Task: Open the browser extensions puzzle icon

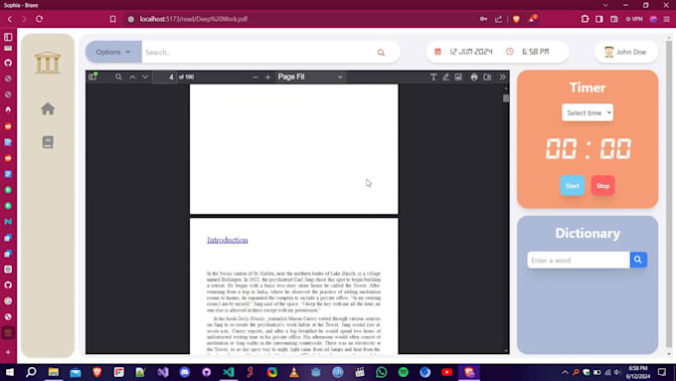Action: 585,19
